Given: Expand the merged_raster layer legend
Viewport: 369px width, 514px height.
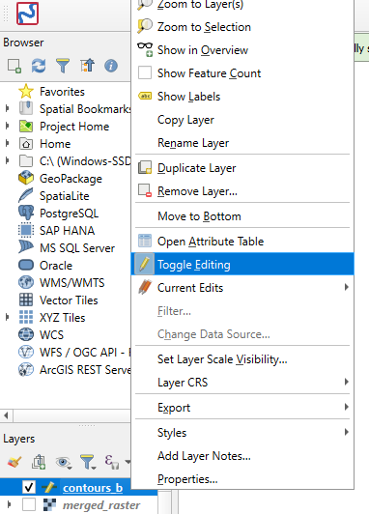Looking at the screenshot, I should [x=9, y=504].
